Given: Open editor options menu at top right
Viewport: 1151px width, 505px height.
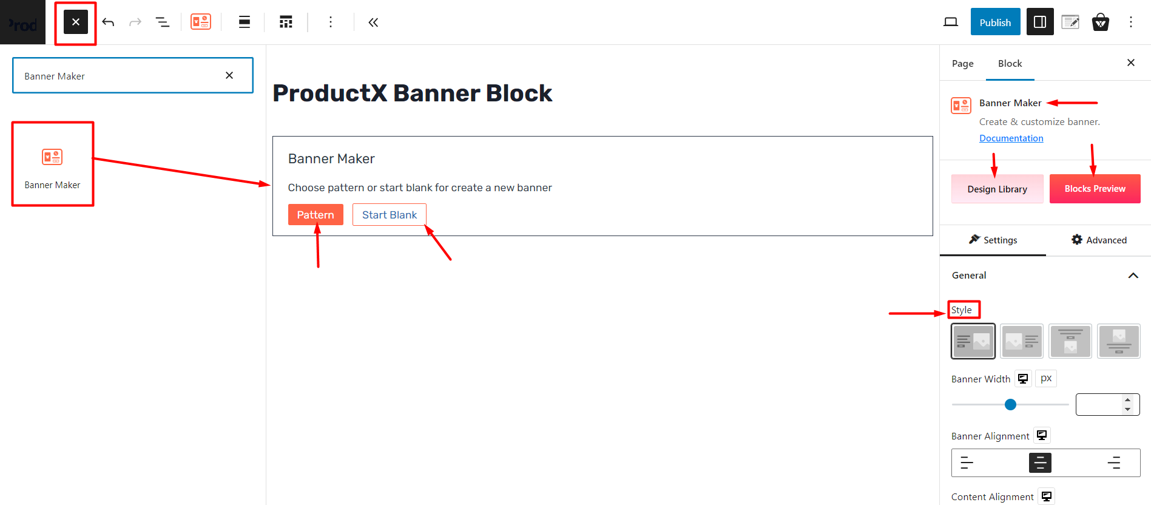Looking at the screenshot, I should click(x=1131, y=22).
